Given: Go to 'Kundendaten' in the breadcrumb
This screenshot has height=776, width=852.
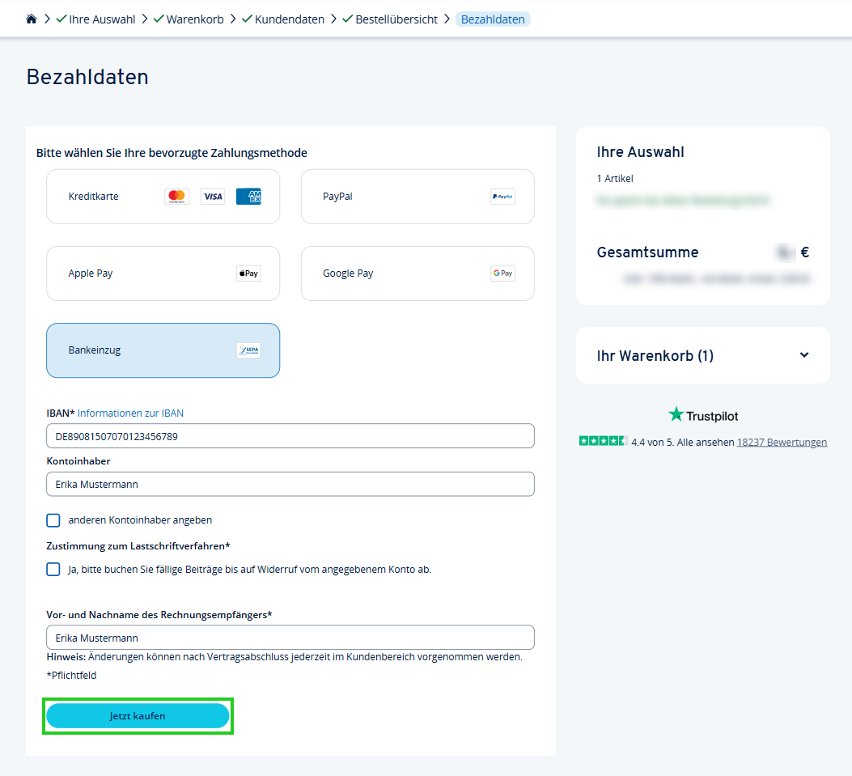Looking at the screenshot, I should point(289,18).
